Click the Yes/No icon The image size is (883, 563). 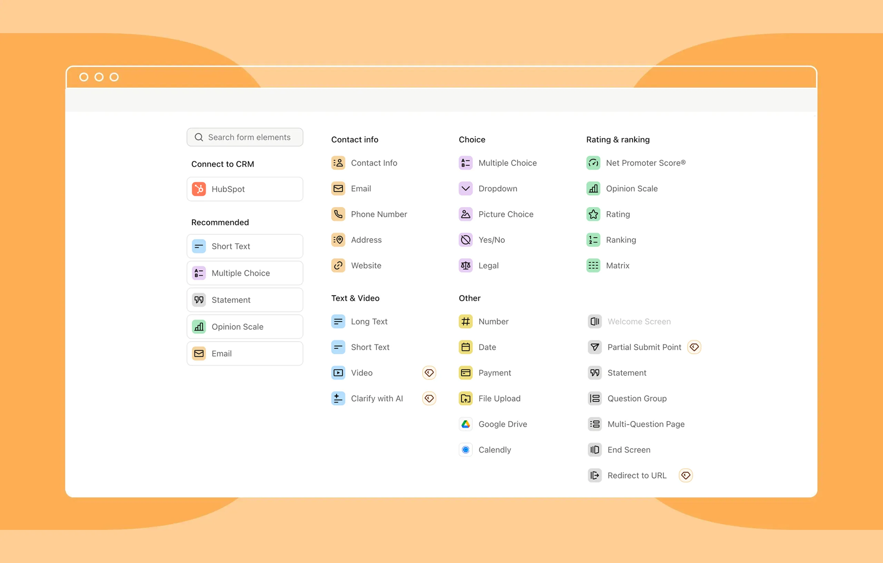point(465,240)
